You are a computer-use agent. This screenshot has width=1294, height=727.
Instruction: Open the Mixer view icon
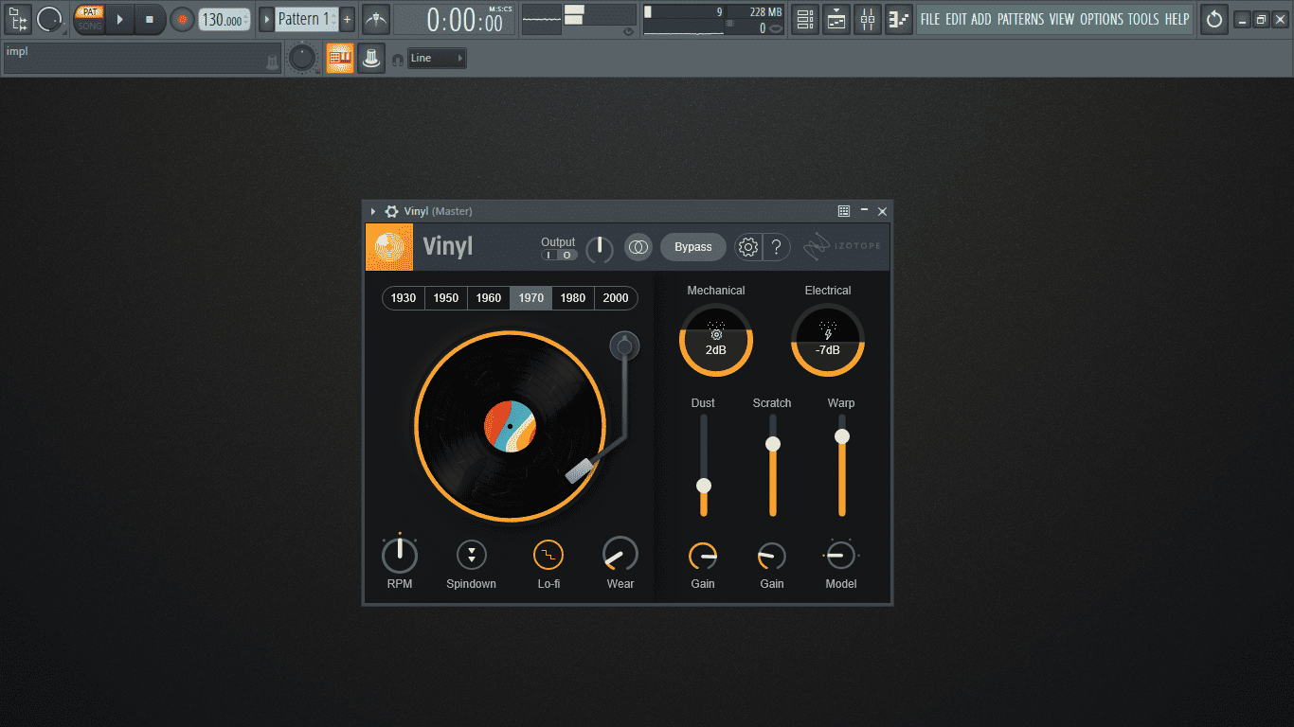pyautogui.click(x=867, y=19)
